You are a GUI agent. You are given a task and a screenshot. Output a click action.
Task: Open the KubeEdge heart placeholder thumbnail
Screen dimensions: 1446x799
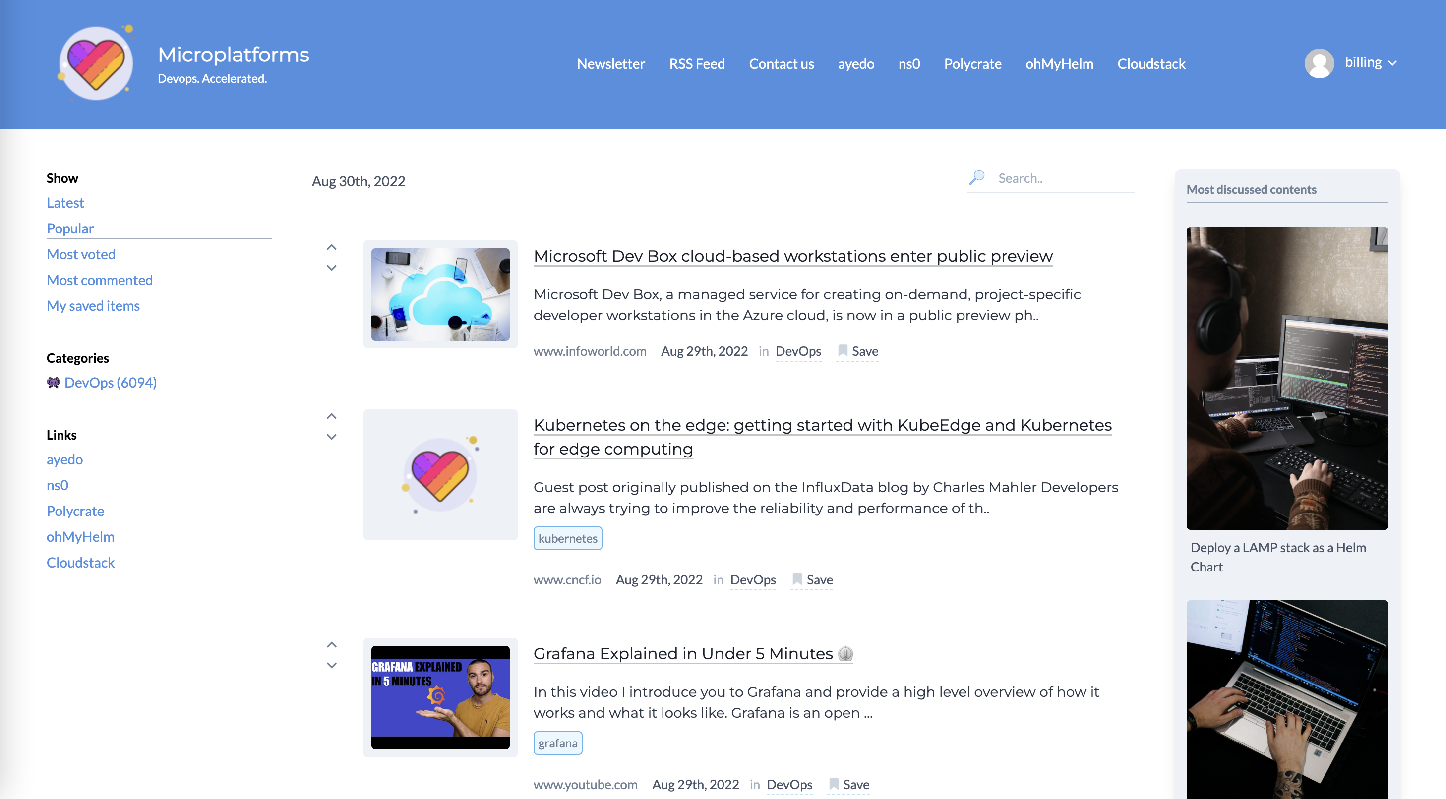tap(440, 475)
